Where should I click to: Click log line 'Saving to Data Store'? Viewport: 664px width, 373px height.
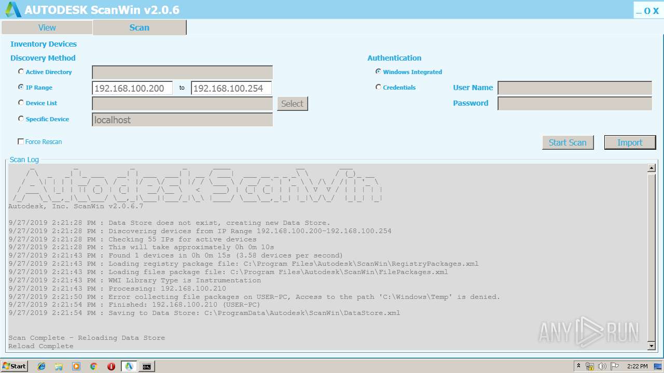click(204, 313)
